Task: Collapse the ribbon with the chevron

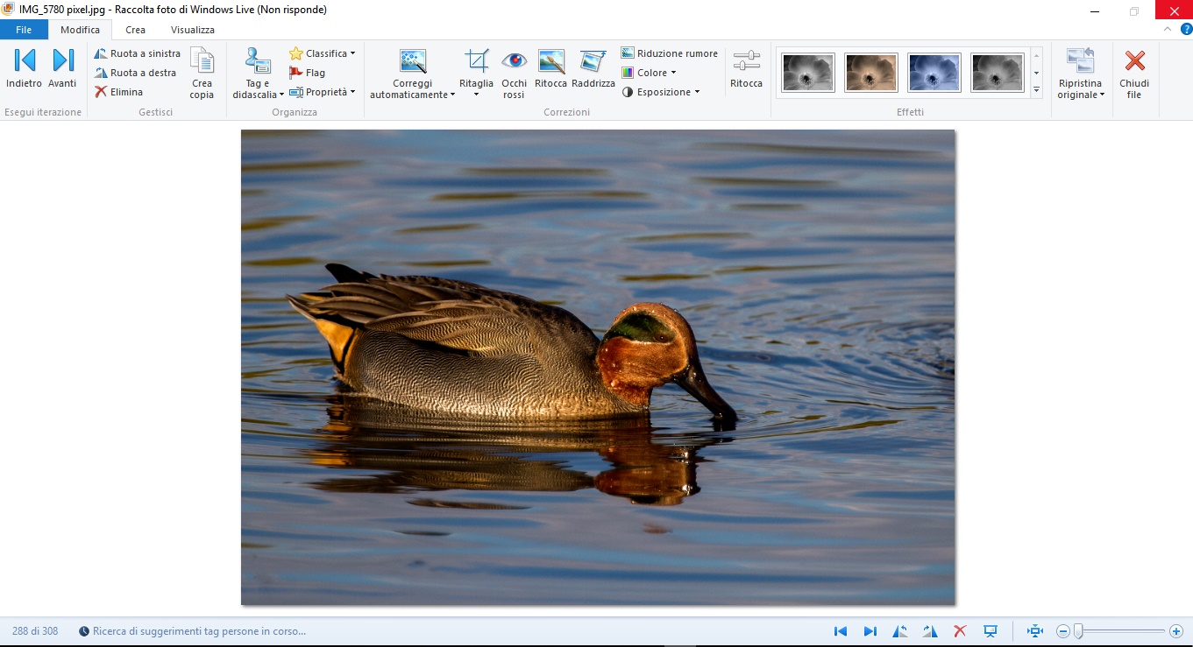Action: tap(1167, 29)
